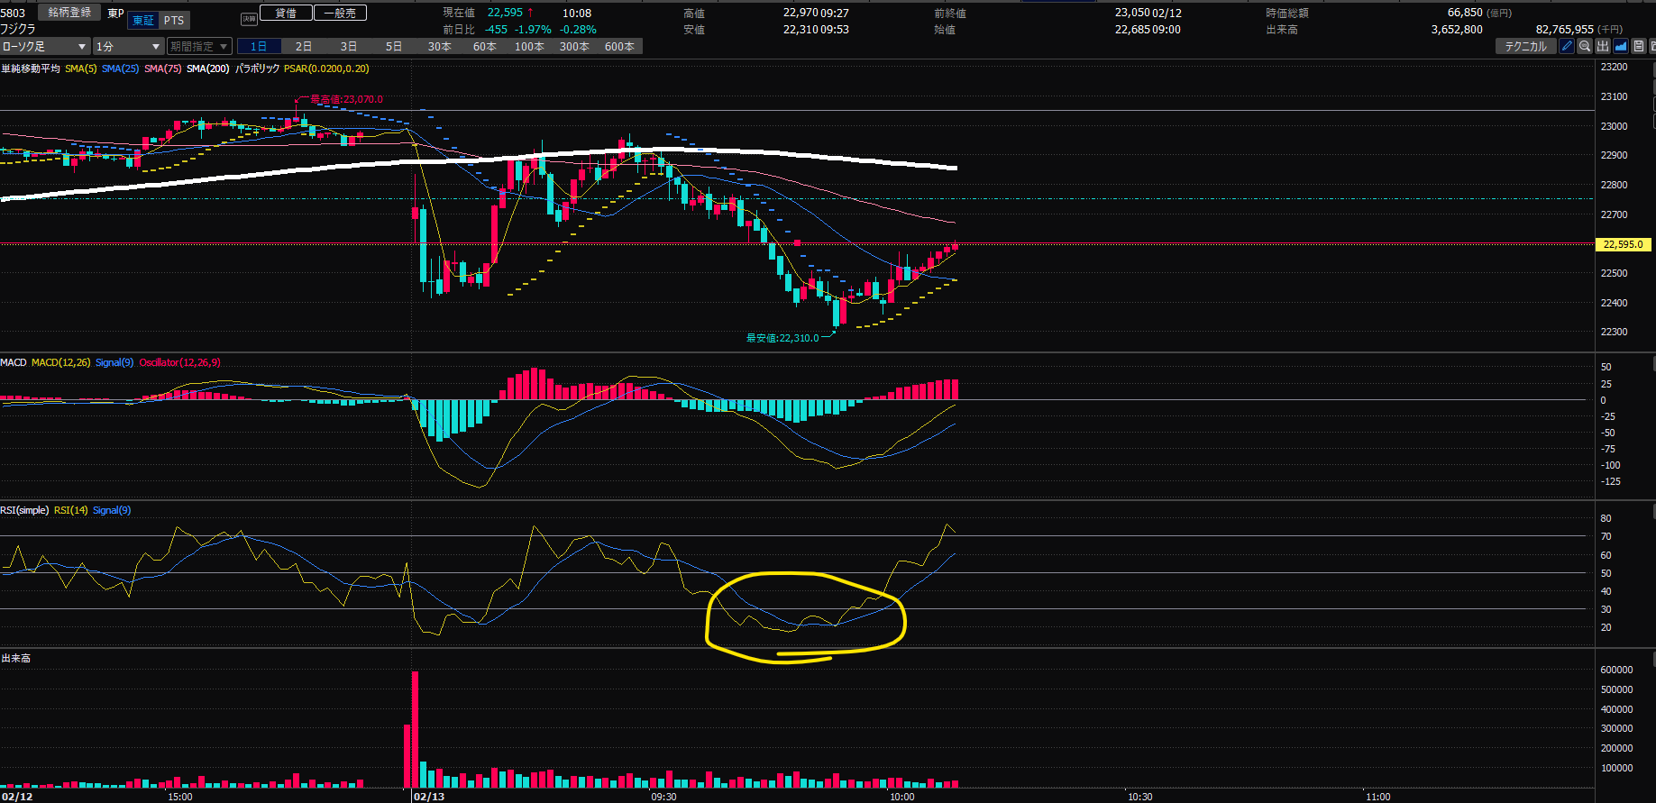
Task: Expand the 期間指定 dropdown
Action: (199, 46)
